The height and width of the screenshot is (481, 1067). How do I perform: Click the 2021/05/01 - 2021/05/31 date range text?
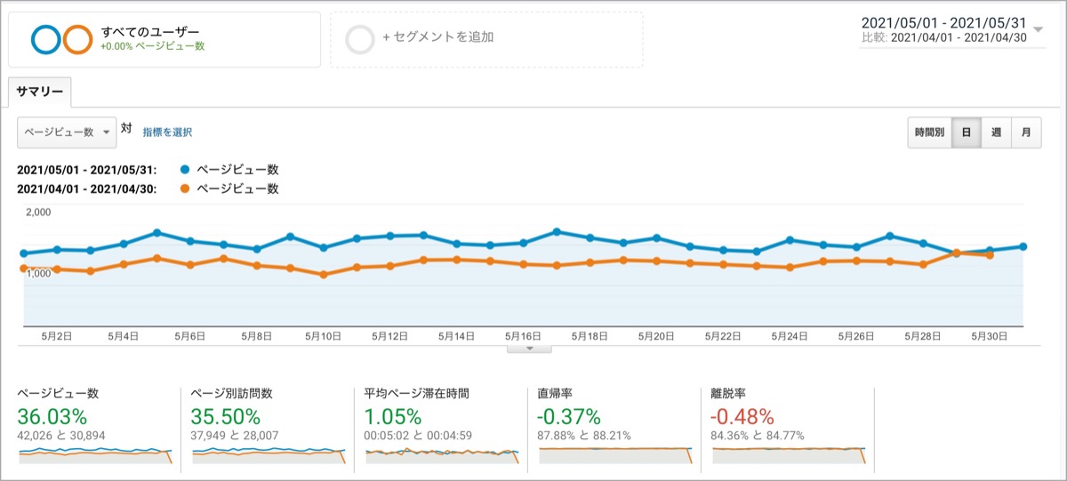tap(945, 23)
